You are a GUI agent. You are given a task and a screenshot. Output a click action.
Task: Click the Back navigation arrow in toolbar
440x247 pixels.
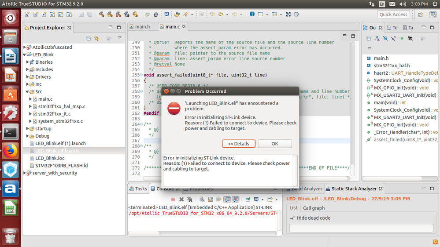click(x=221, y=14)
